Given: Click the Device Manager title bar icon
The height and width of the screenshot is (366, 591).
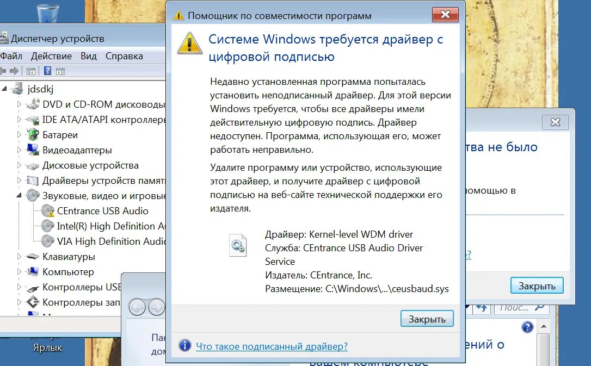Looking at the screenshot, I should [4, 39].
